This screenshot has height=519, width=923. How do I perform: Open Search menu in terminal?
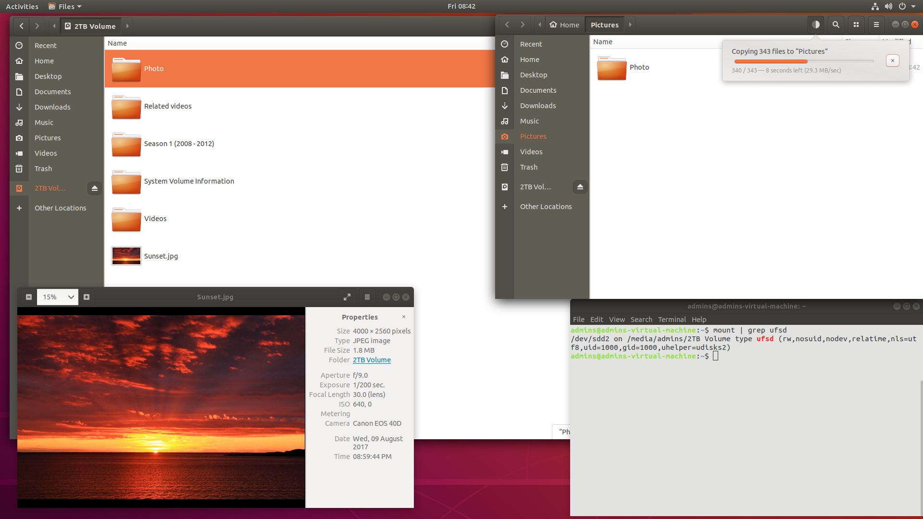(641, 320)
